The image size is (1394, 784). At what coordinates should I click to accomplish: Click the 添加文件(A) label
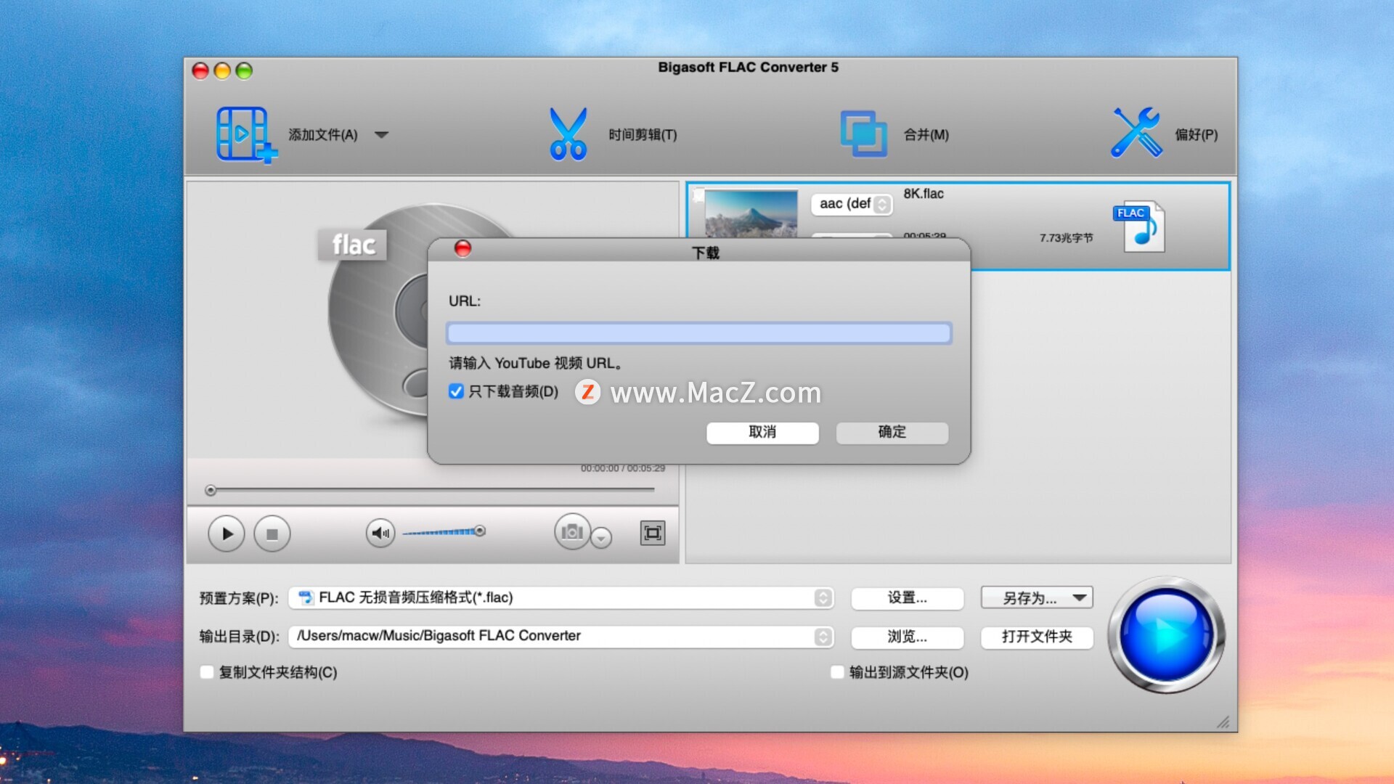(323, 134)
